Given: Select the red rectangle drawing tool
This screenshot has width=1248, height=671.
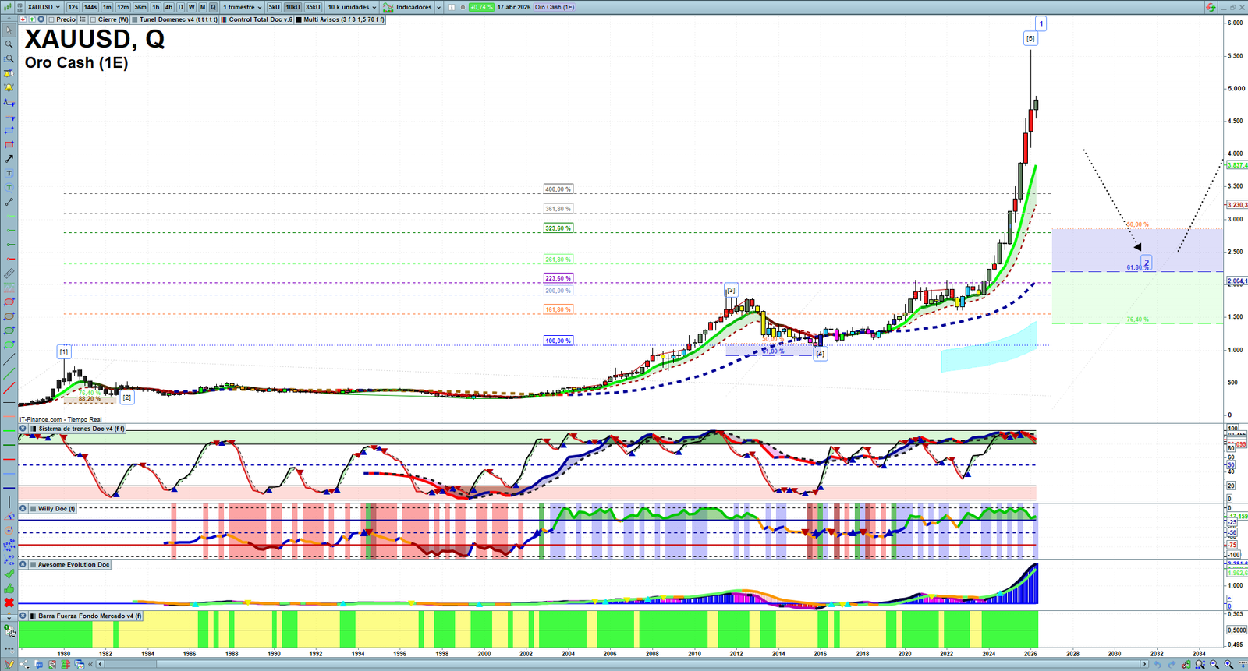Looking at the screenshot, I should point(9,145).
